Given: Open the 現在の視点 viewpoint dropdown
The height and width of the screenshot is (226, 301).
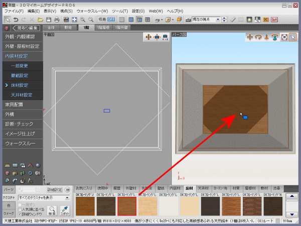Looking at the screenshot, I should point(208,19).
